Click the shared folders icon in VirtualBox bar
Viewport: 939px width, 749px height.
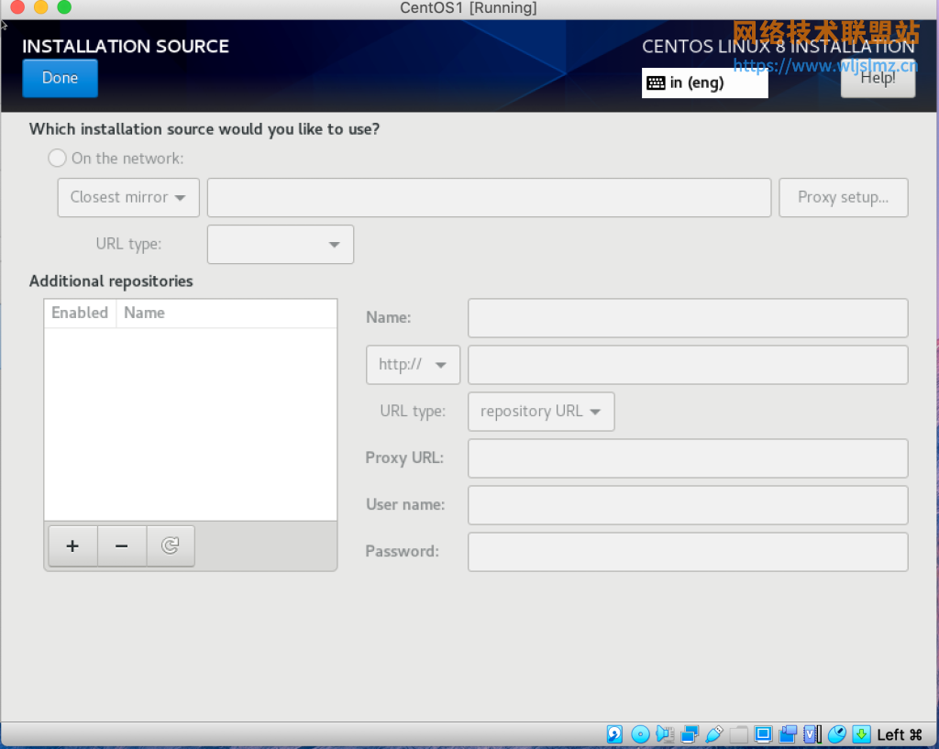click(x=739, y=733)
